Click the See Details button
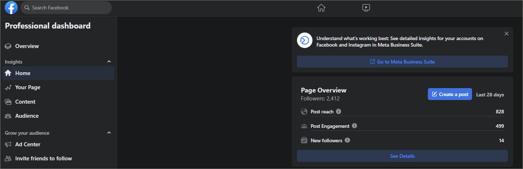This screenshot has width=523, height=169. tap(402, 156)
